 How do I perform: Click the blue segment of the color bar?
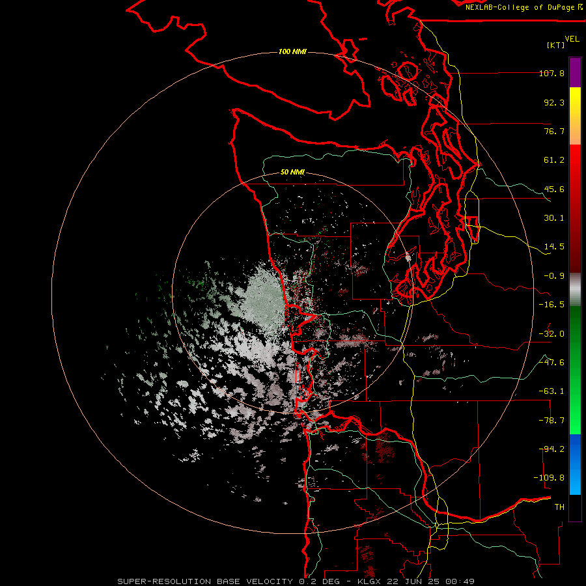pos(575,464)
